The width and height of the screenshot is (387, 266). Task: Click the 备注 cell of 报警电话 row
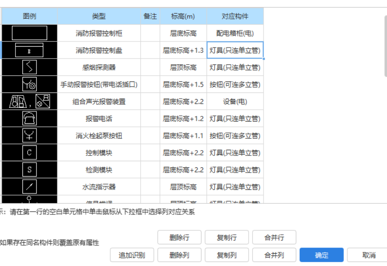coord(150,118)
